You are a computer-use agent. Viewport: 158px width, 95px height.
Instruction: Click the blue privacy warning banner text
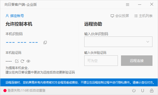tap(80, 82)
